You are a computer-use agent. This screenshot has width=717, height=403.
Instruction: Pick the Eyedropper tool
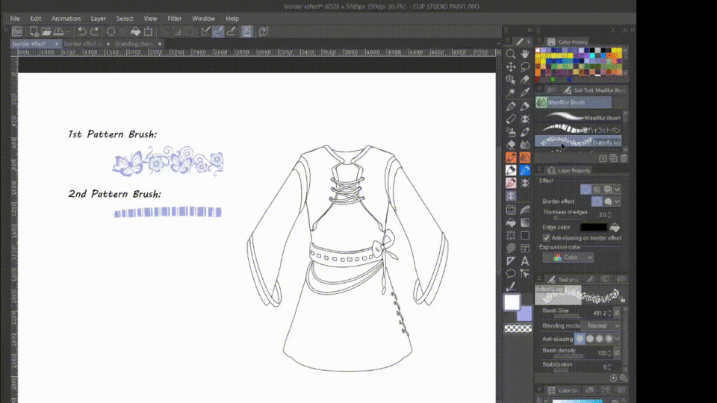pos(525,93)
